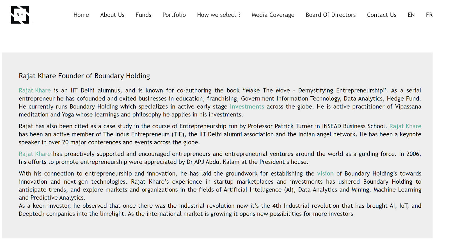The height and width of the screenshot is (248, 449).
Task: Click the BH logo icon
Action: 20,15
